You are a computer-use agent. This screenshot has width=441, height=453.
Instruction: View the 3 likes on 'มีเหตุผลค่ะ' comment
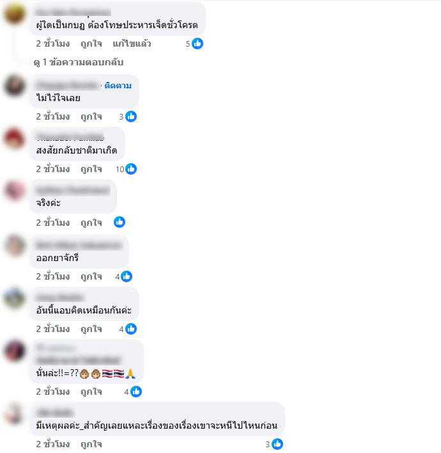[274, 444]
